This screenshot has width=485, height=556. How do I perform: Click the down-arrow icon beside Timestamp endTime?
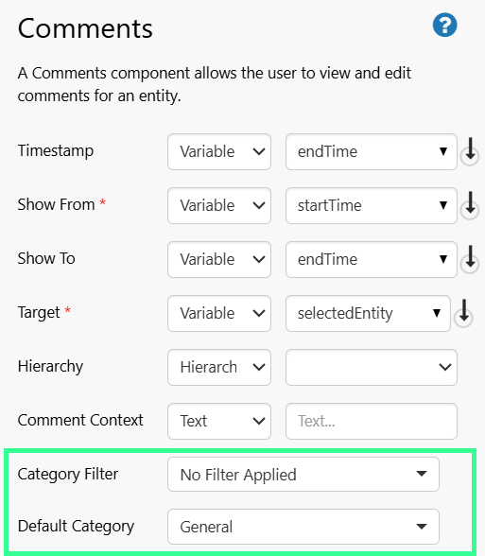[470, 151]
